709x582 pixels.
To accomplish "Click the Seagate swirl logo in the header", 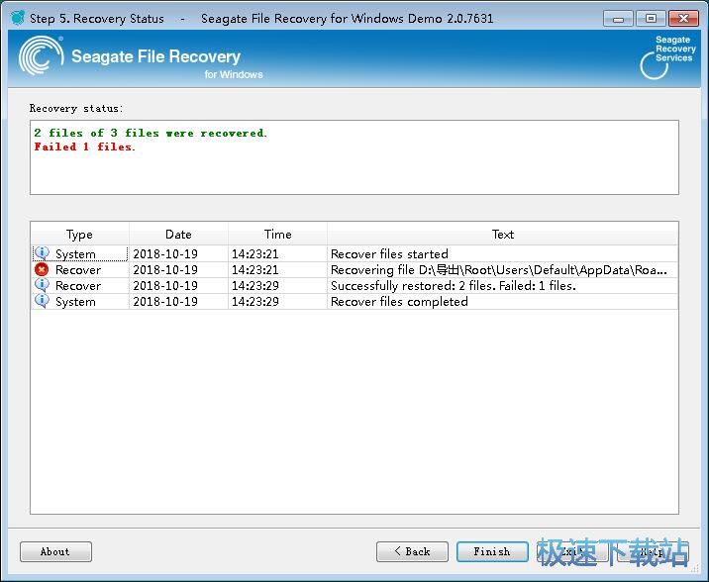I will [x=42, y=56].
